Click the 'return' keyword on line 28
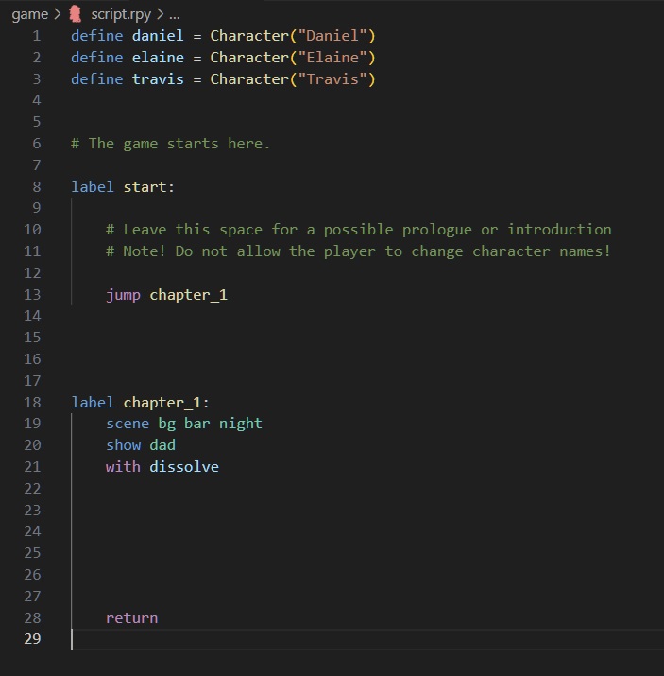The image size is (664, 676). point(132,617)
